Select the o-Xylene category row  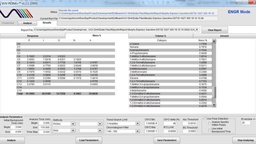point(170,44)
